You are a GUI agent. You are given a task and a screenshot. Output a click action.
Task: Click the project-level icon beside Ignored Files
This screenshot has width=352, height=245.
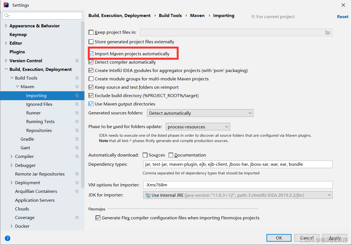(77, 104)
